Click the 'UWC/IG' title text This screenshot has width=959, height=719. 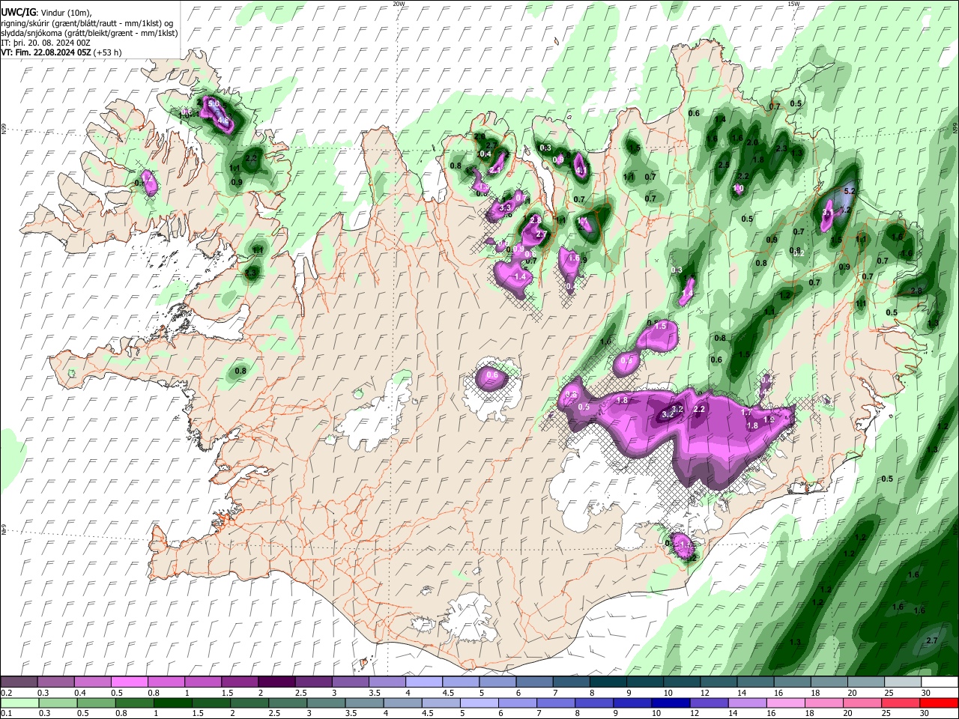tap(18, 13)
